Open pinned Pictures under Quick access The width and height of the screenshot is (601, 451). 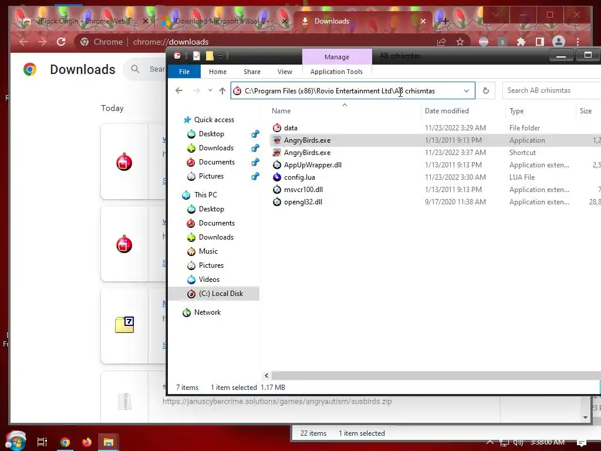[x=211, y=176]
